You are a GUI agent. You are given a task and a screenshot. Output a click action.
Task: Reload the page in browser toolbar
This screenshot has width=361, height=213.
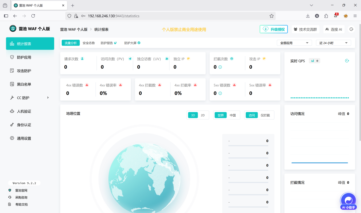(x=33, y=16)
